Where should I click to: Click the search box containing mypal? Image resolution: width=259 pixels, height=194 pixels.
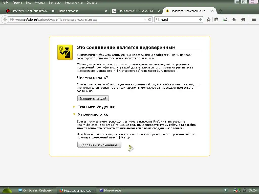[x=179, y=20]
